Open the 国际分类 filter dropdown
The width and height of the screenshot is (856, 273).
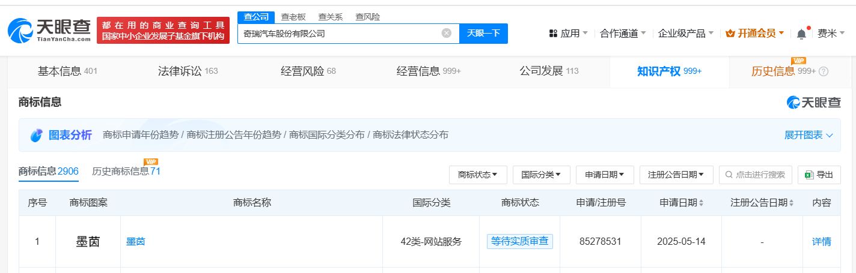(541, 175)
